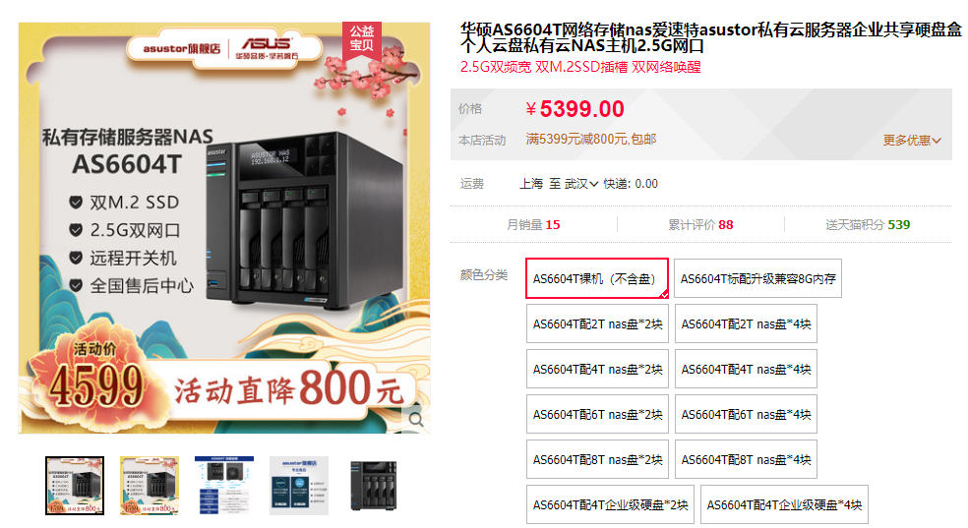Click the 公益宝贝 red ribbon badge

362,40
